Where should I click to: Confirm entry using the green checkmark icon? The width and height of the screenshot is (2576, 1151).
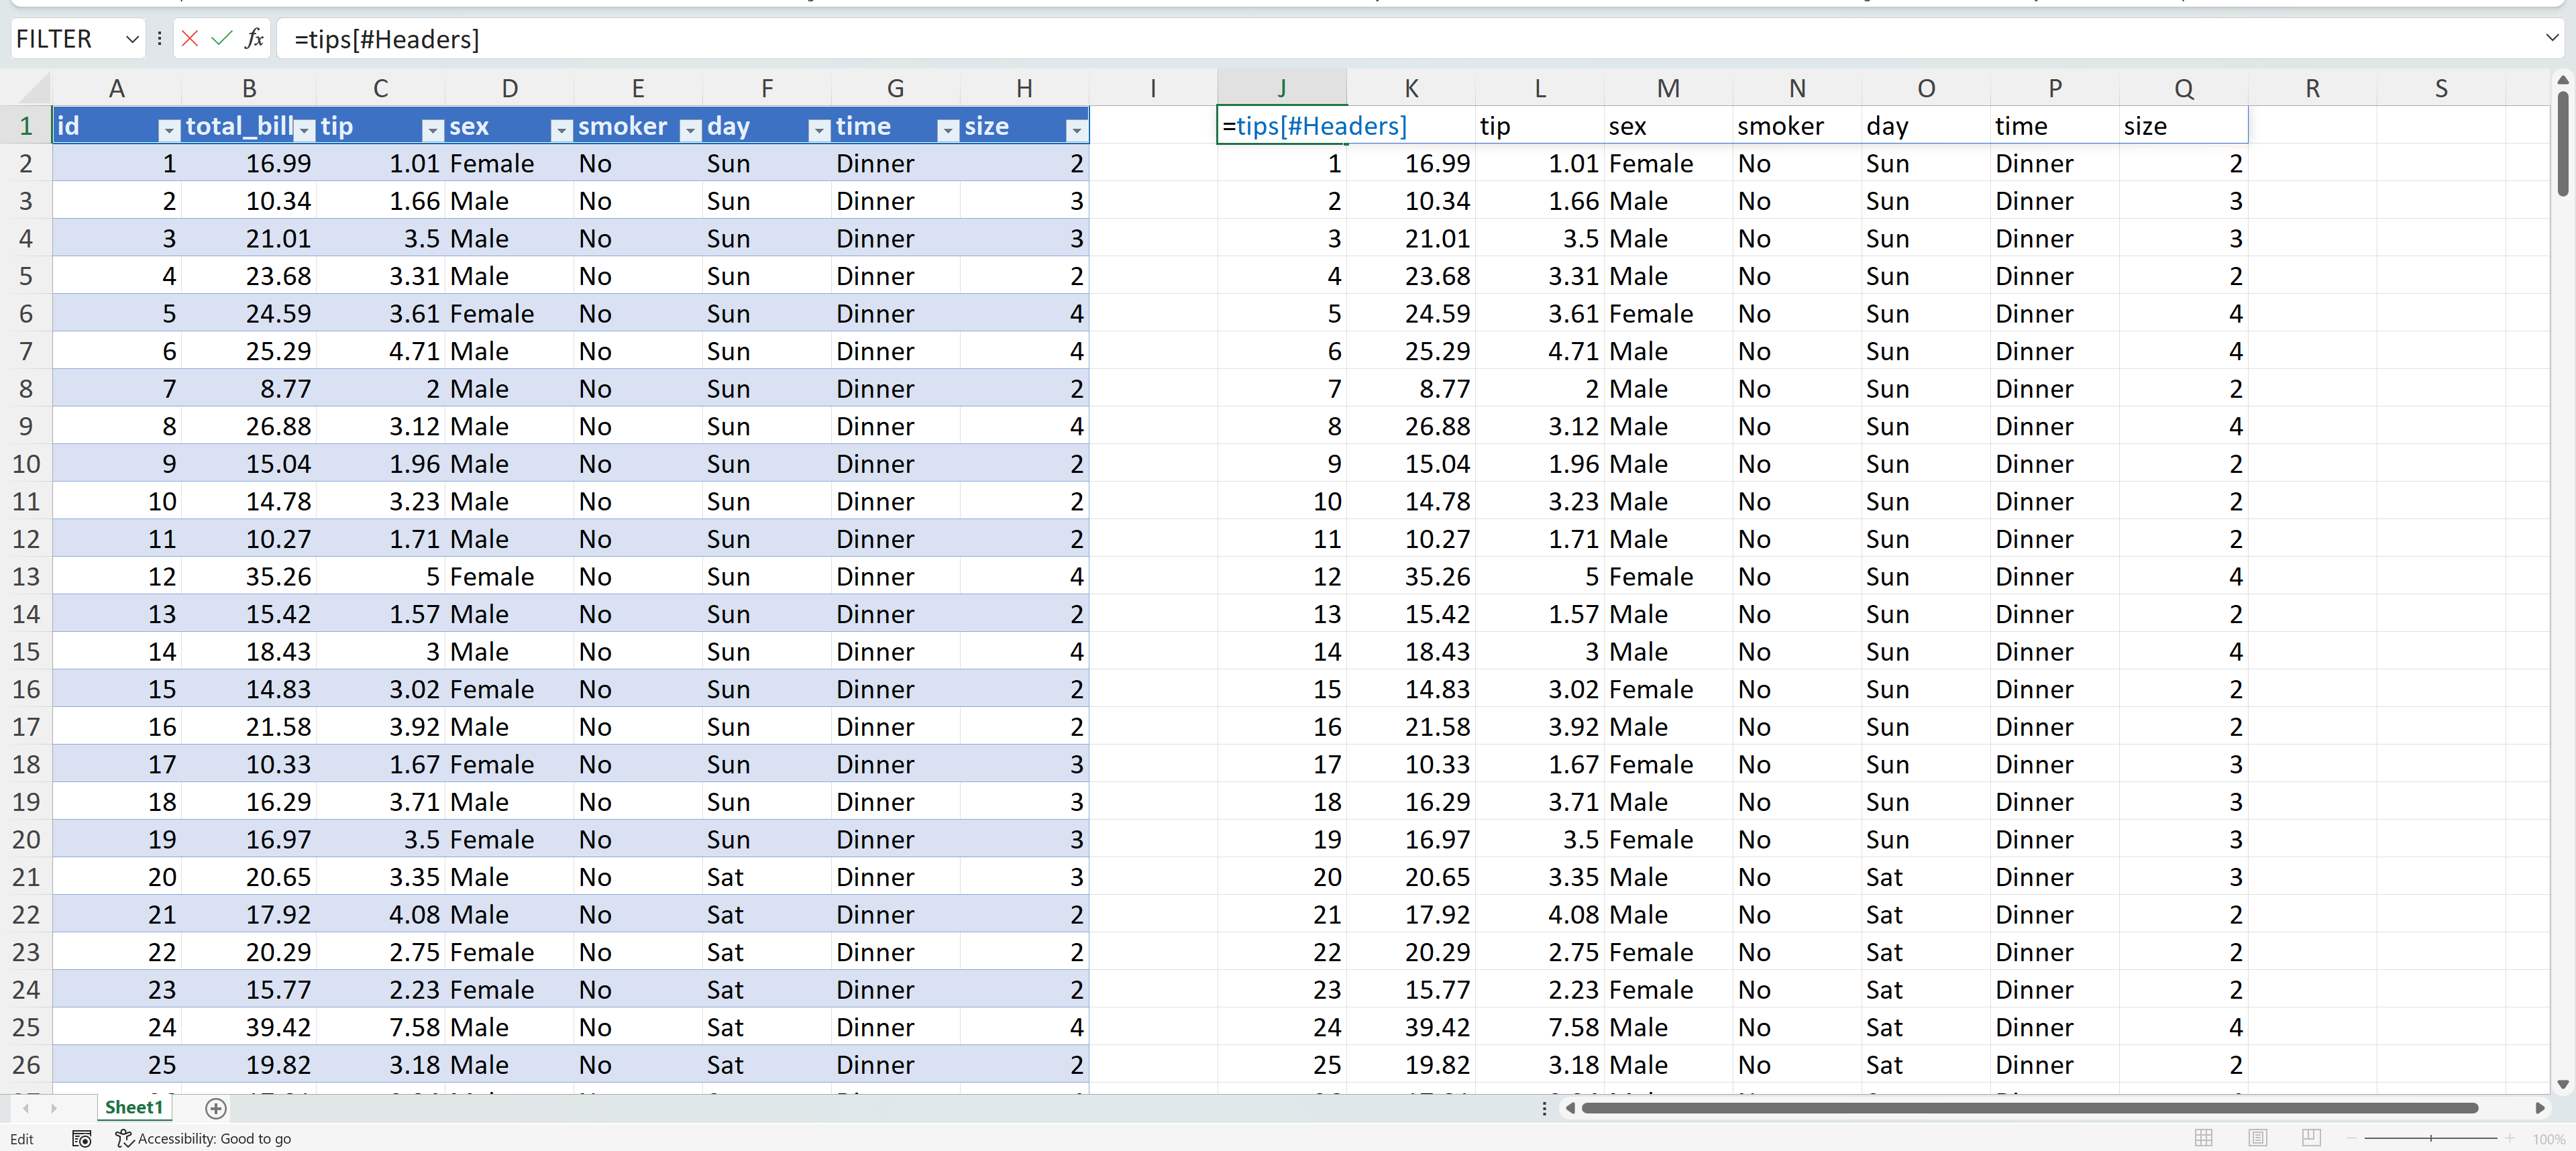222,39
